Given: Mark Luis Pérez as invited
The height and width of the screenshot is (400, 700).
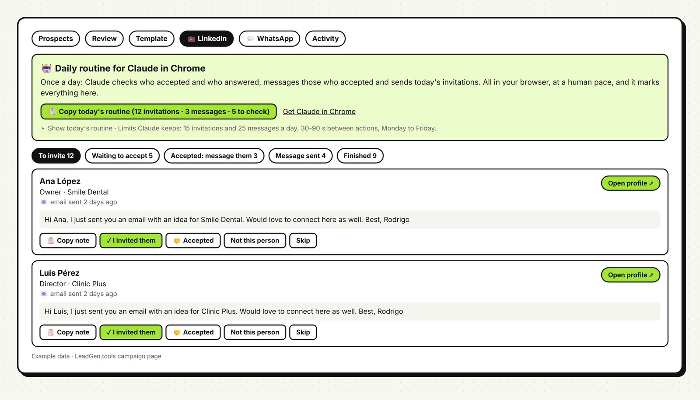Looking at the screenshot, I should [131, 332].
